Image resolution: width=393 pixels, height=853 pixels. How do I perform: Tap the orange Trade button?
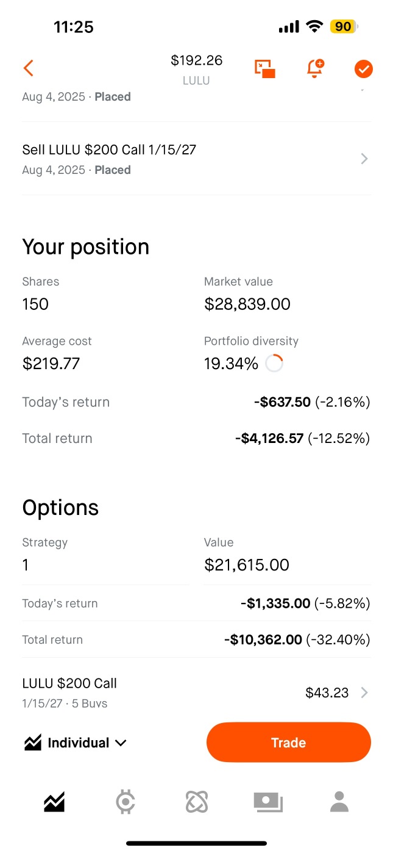(x=289, y=743)
